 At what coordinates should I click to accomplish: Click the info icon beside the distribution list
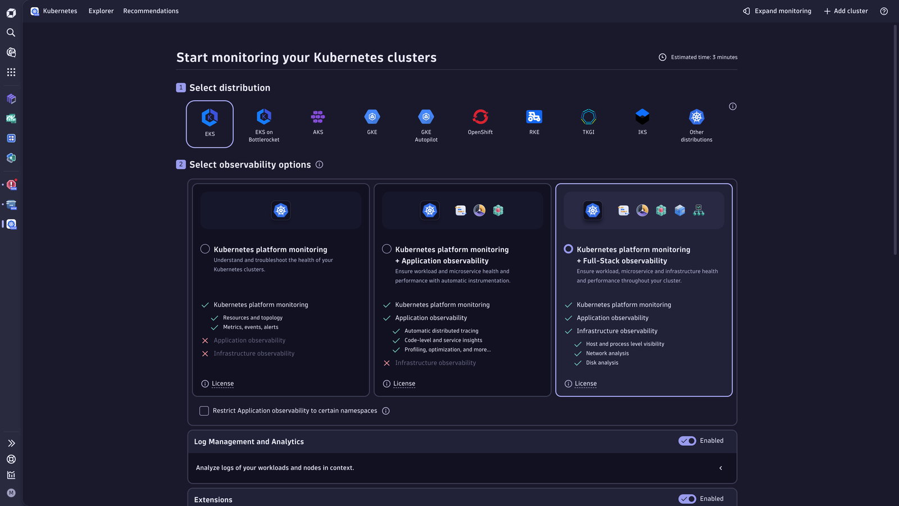pyautogui.click(x=733, y=106)
